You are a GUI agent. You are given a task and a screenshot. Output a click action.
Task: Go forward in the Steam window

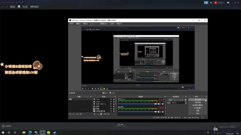[7, 7]
